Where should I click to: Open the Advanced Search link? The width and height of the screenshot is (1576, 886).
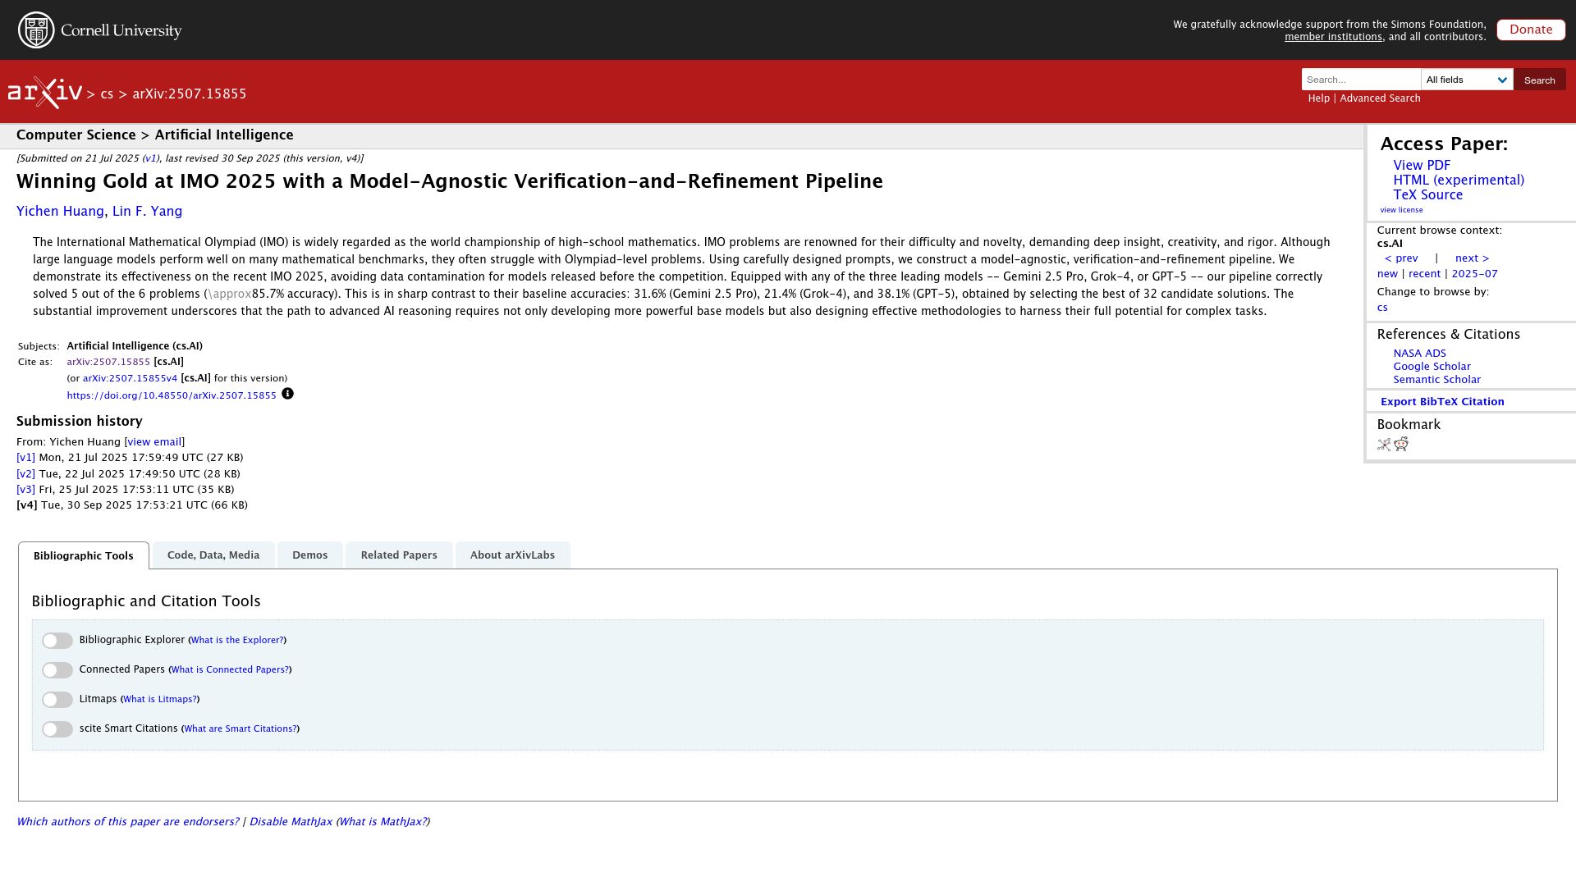(1380, 98)
